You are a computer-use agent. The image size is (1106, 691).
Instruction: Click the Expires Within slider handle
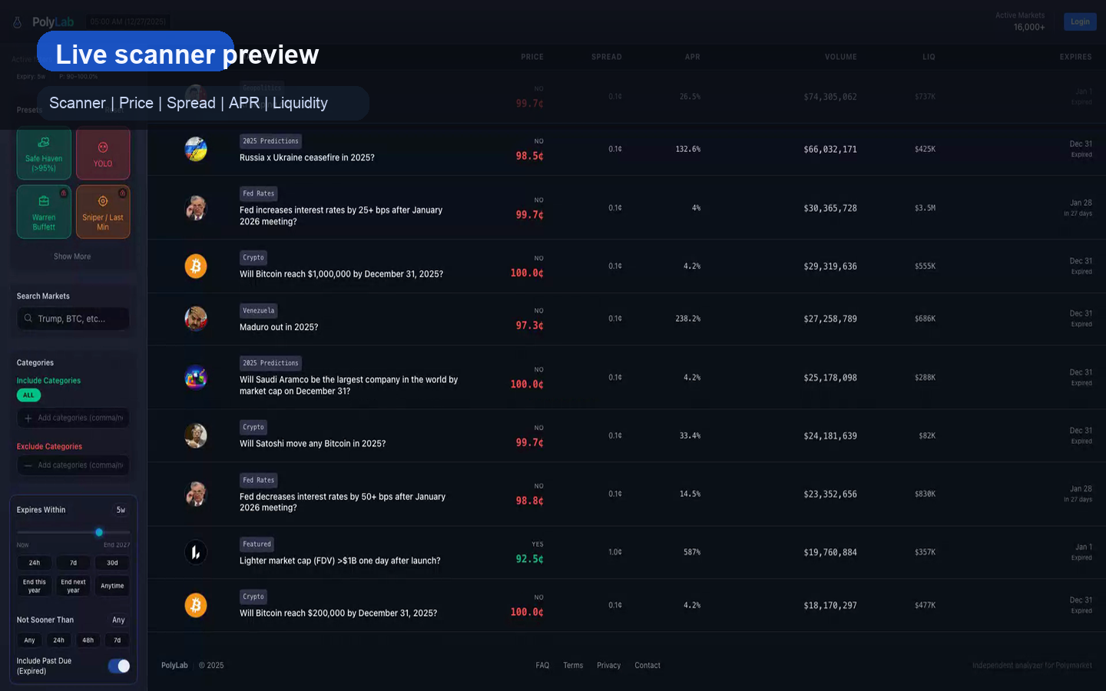(99, 532)
